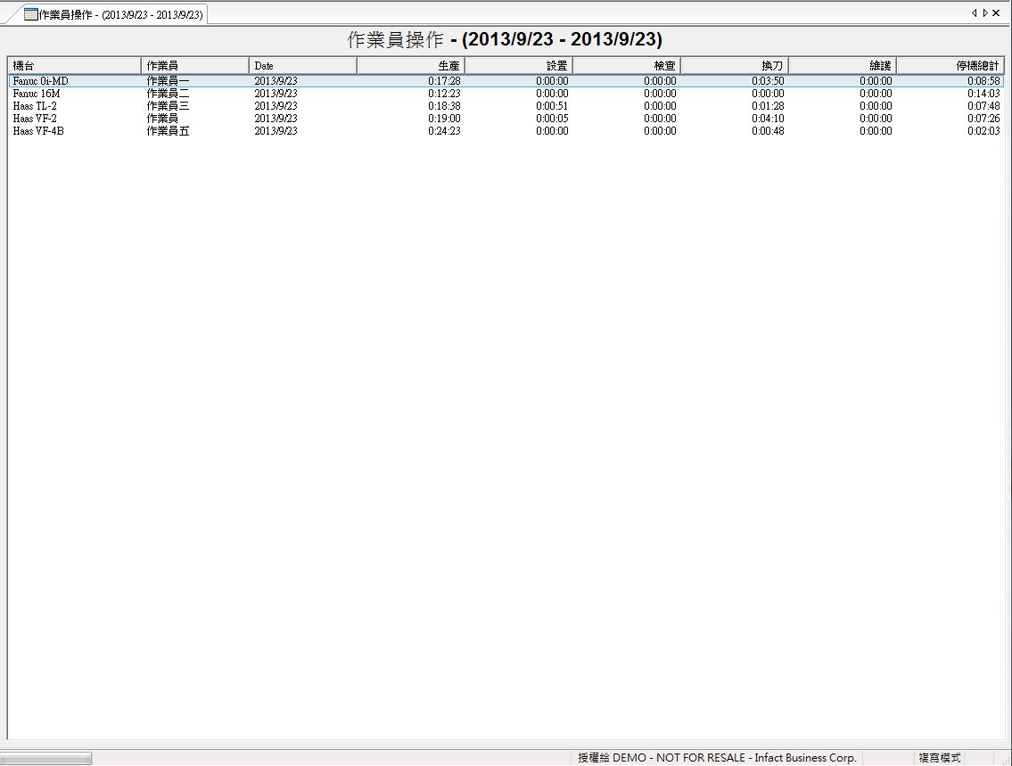Viewport: 1012px width, 766px height.
Task: Click operator 作業員一 cell
Action: [x=168, y=81]
